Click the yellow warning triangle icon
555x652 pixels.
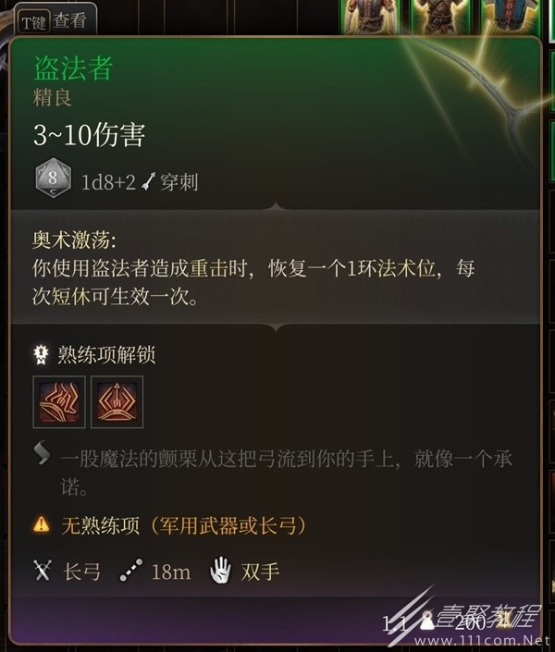(42, 524)
